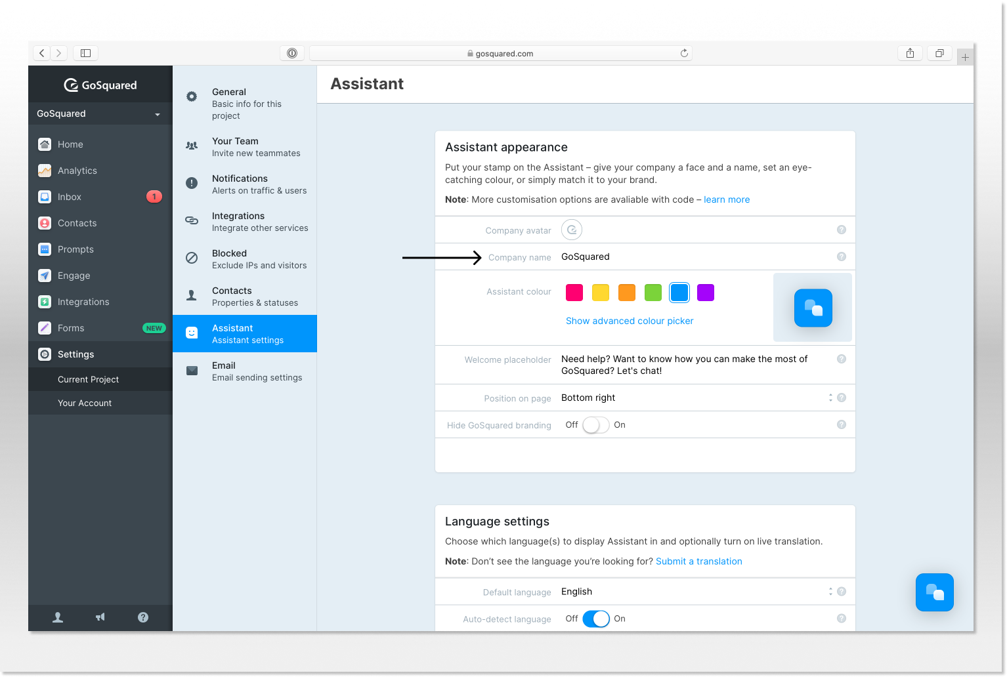This screenshot has height=677, width=1007.
Task: Click help icon for Position on page
Action: [x=842, y=398]
